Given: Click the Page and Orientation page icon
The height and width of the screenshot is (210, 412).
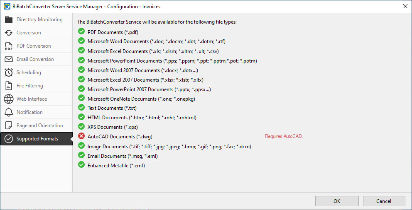Looking at the screenshot, I should [x=9, y=126].
